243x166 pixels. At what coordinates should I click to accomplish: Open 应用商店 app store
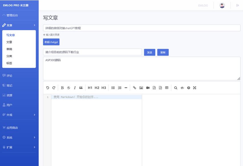click(10, 127)
